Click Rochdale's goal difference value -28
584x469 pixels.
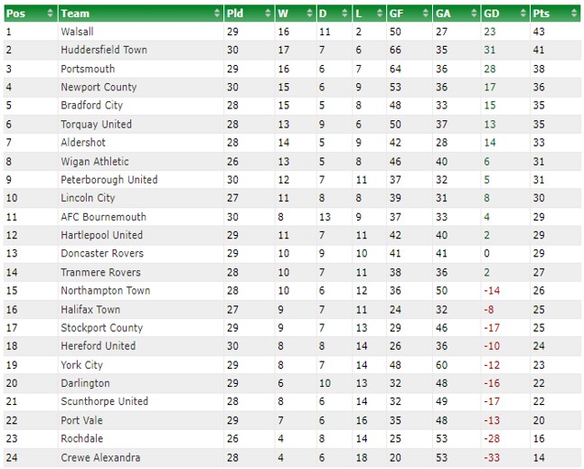[x=492, y=438]
